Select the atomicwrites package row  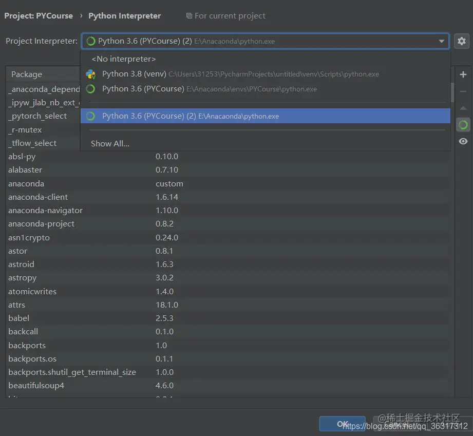[229, 291]
